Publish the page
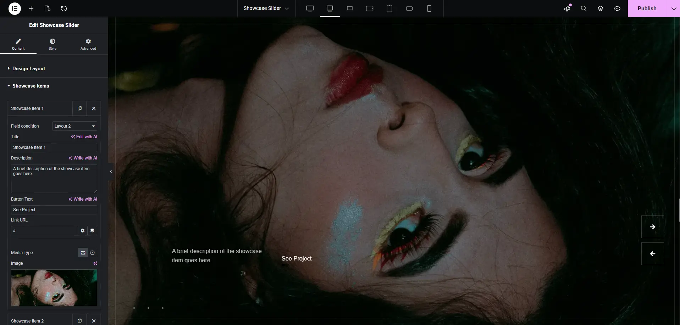Image resolution: width=680 pixels, height=325 pixels. point(648,8)
